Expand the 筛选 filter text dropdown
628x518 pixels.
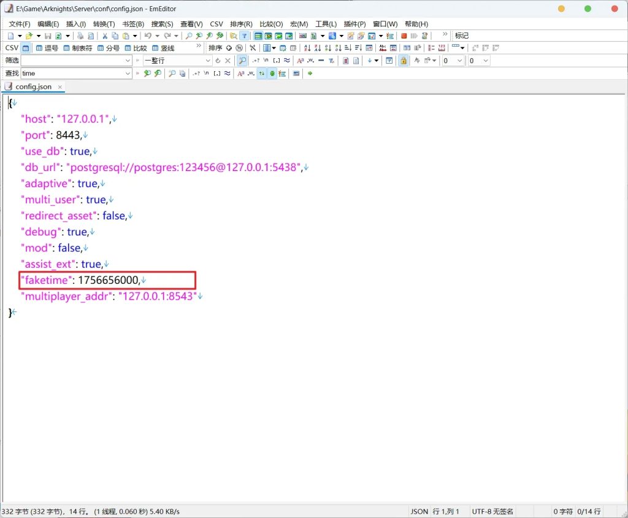tap(128, 61)
